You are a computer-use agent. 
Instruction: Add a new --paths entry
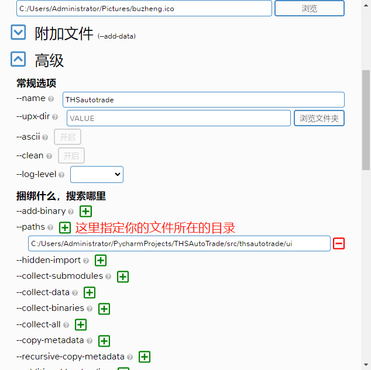pos(65,227)
